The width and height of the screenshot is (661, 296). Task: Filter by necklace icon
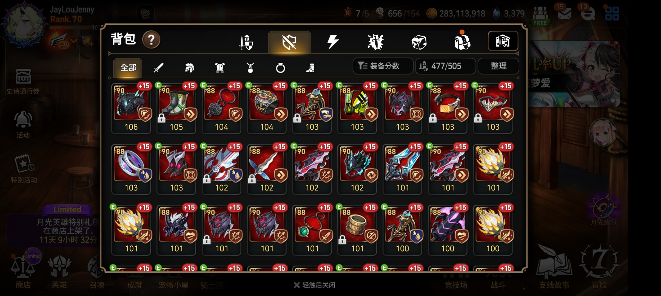[250, 67]
